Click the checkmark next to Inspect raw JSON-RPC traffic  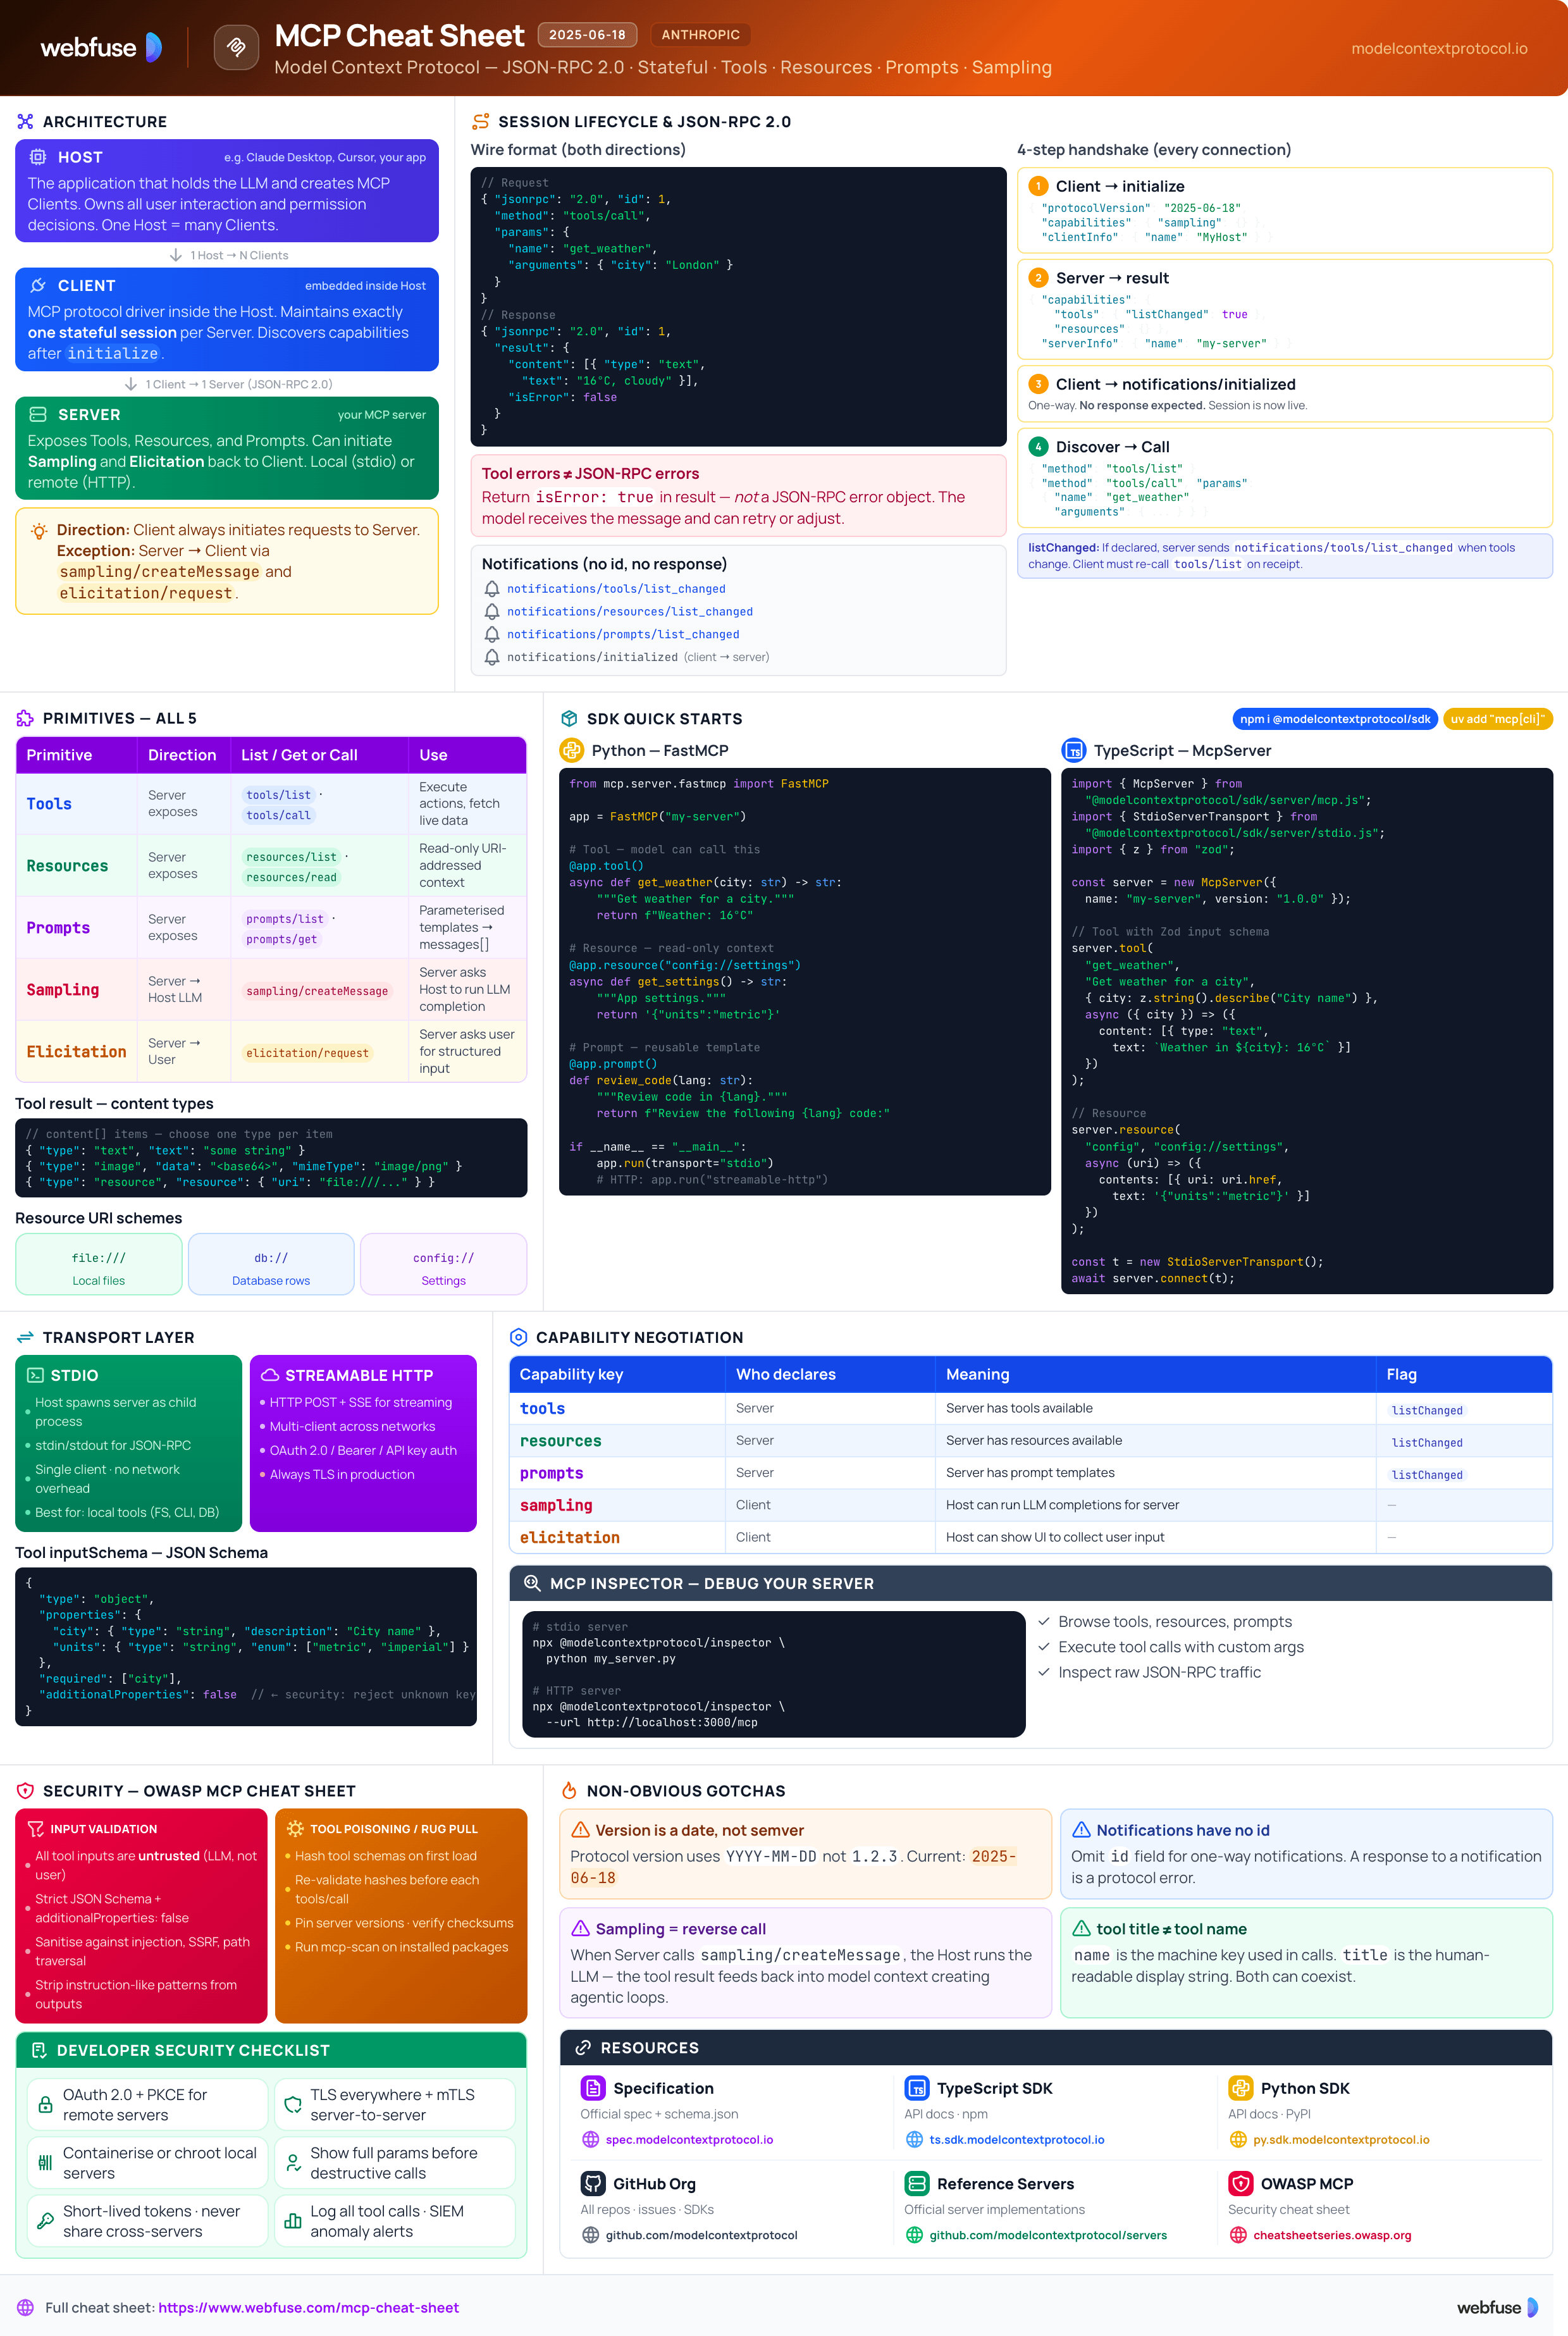point(1043,1672)
